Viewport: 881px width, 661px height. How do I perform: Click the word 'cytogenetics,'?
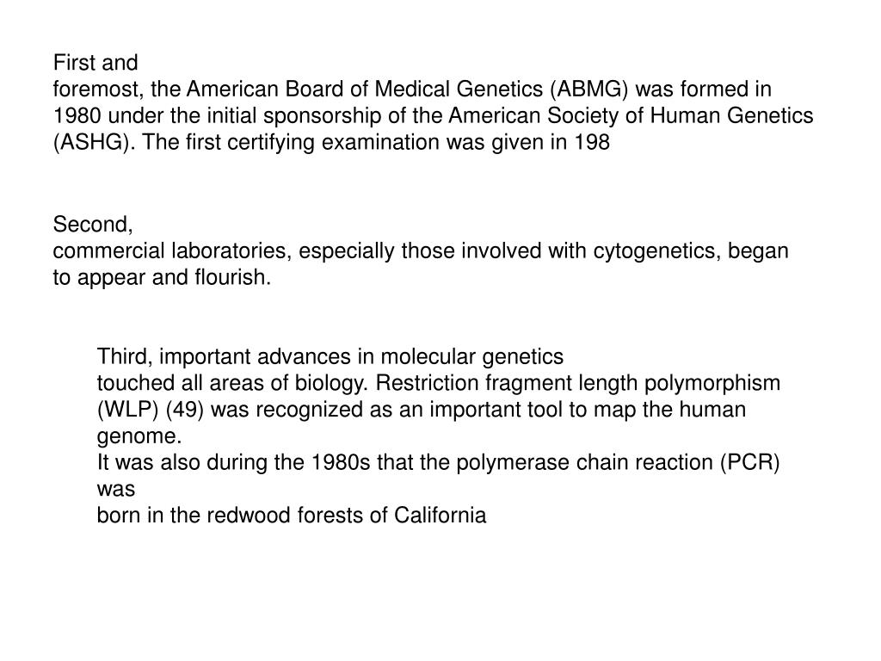pos(657,250)
